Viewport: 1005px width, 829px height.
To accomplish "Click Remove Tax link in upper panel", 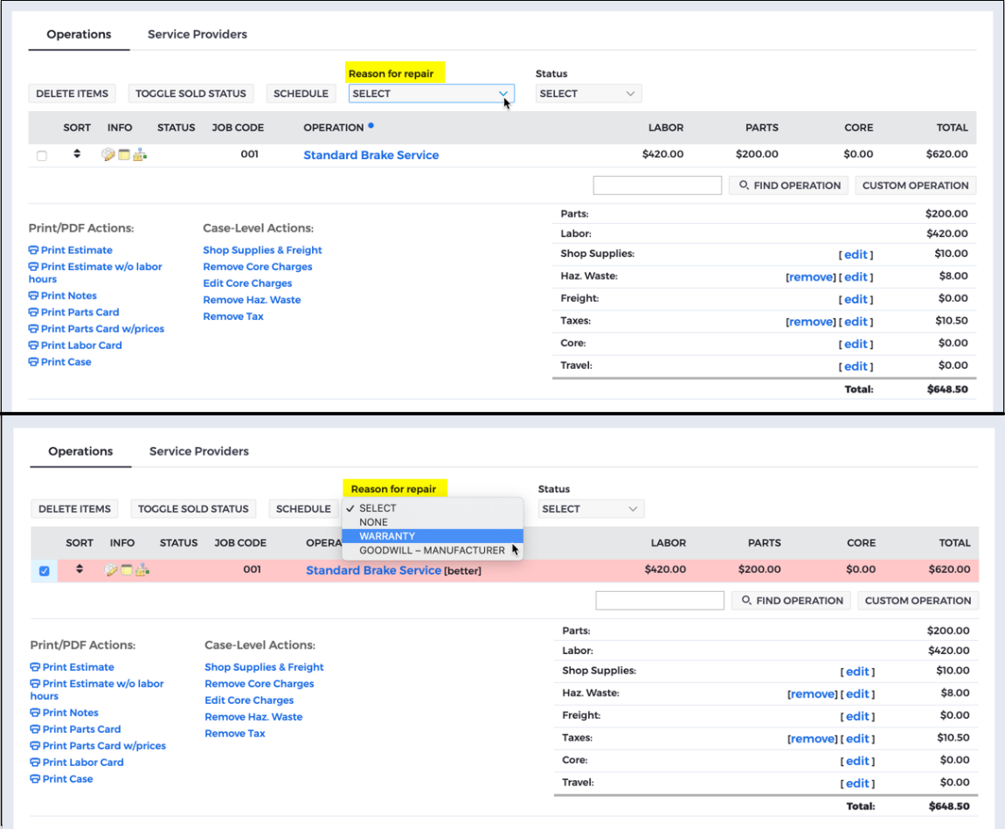I will (x=233, y=316).
